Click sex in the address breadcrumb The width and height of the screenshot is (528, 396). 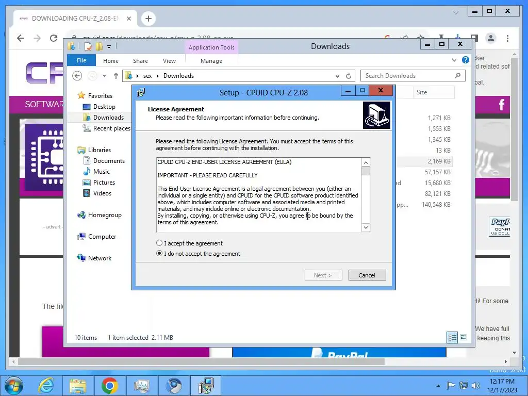(x=147, y=76)
